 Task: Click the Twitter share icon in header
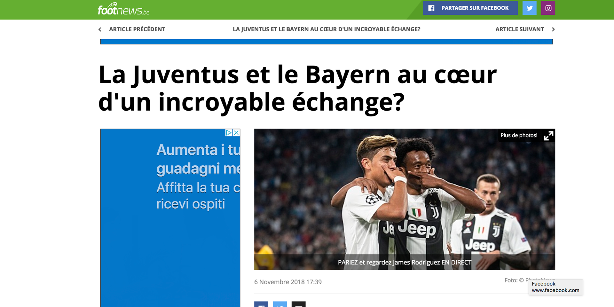click(529, 8)
